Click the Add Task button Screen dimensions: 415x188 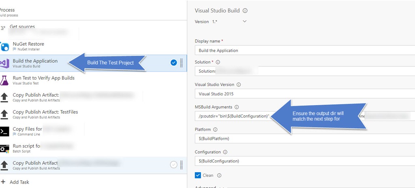pyautogui.click(x=19, y=182)
